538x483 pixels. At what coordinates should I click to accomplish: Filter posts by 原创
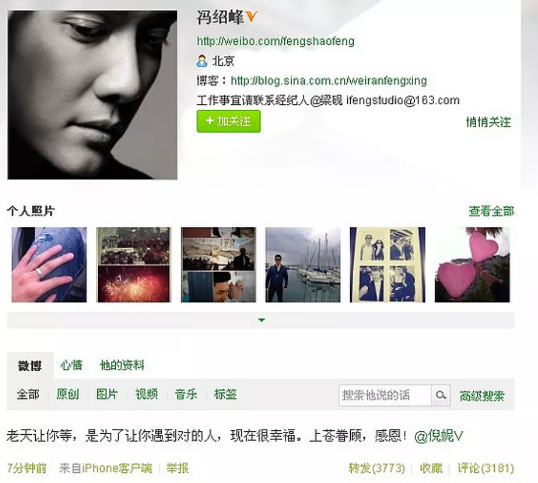coord(68,394)
